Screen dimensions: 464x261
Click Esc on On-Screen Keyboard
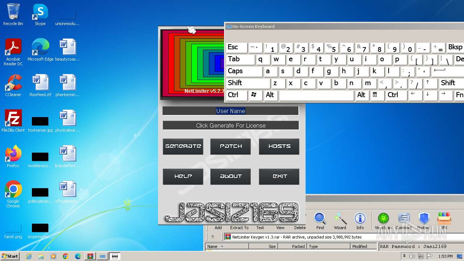237,47
